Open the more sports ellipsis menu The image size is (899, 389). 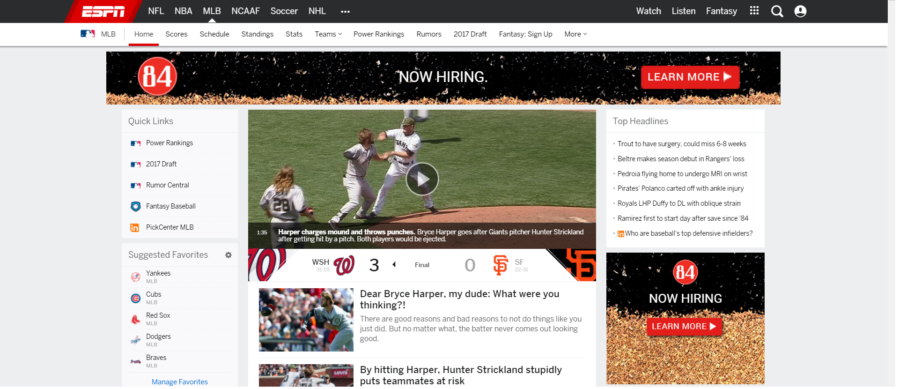click(345, 12)
